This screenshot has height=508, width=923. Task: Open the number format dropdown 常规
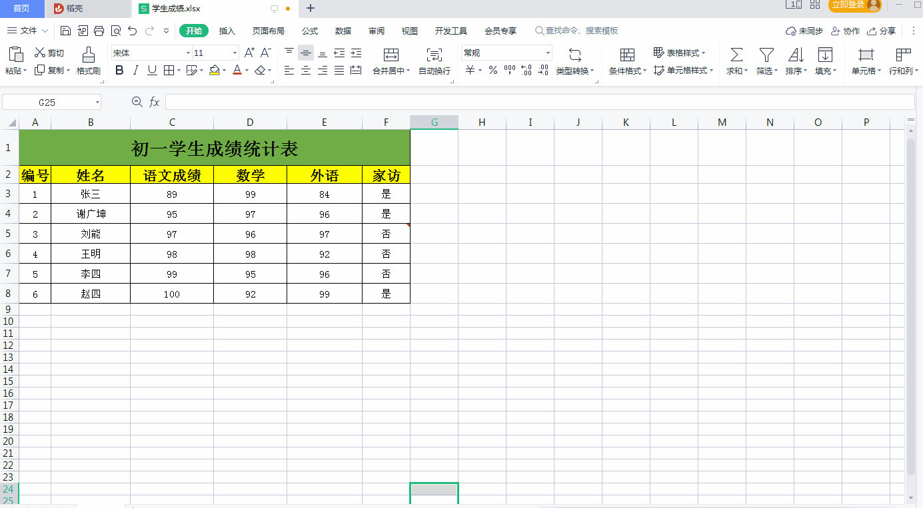548,53
